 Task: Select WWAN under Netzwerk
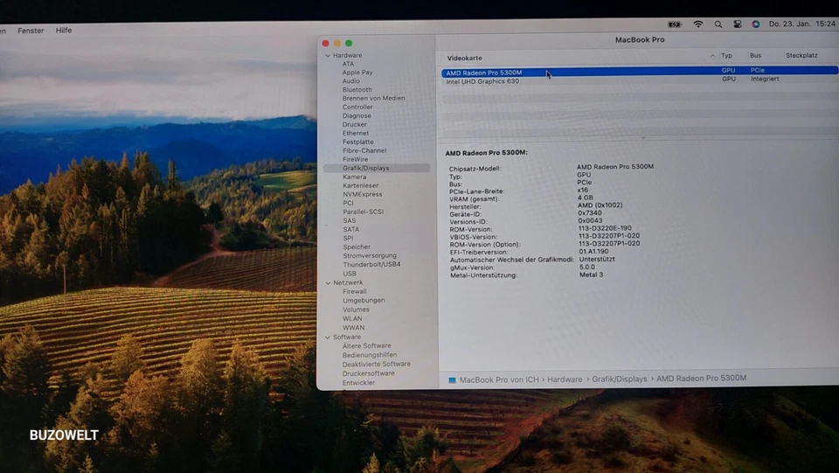354,328
